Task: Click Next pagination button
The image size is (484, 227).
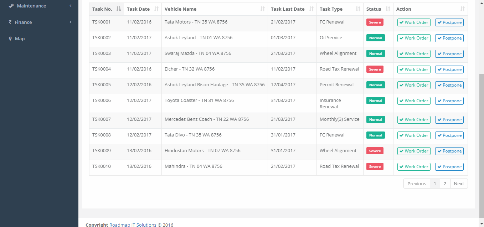Action: (459, 184)
